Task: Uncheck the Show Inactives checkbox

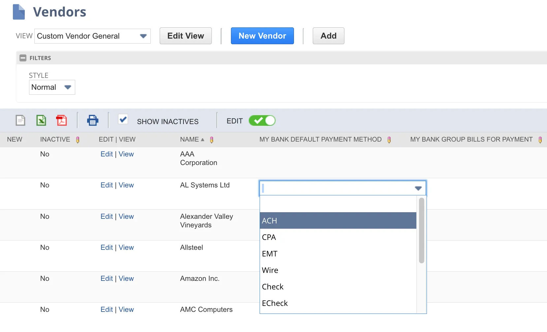Action: tap(123, 119)
